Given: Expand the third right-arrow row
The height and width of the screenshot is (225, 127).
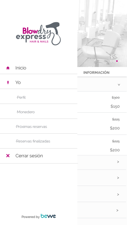Looking at the screenshot, I should (x=102, y=194).
